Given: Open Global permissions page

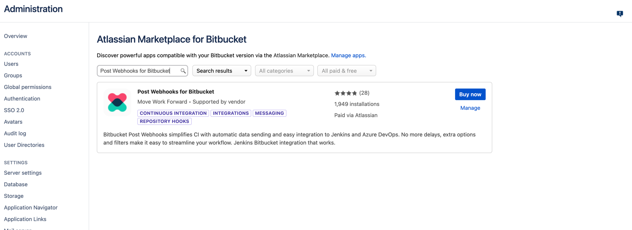Looking at the screenshot, I should (27, 87).
